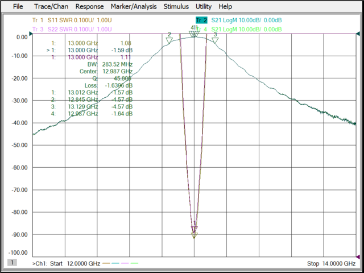This screenshot has width=364, height=273.
Task: Select trace Tr 4 S21 LogM label
Action: pyautogui.click(x=239, y=30)
